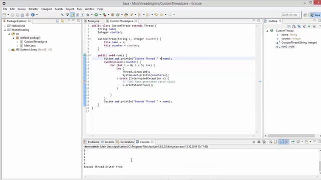Toggle Scroll Lock in Console toolbar

[276, 142]
